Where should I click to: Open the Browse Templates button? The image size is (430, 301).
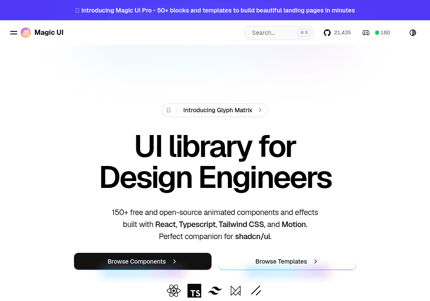pyautogui.click(x=287, y=261)
